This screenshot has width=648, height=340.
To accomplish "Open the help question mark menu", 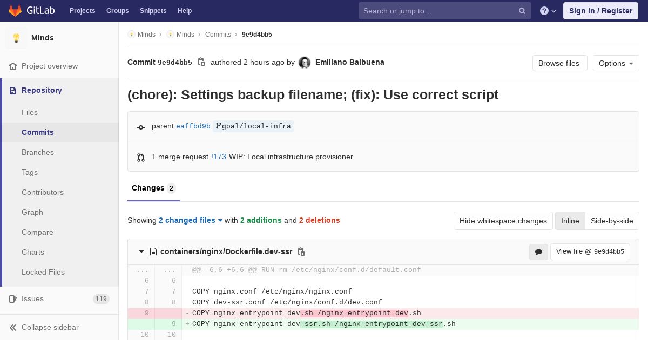I will pos(548,11).
